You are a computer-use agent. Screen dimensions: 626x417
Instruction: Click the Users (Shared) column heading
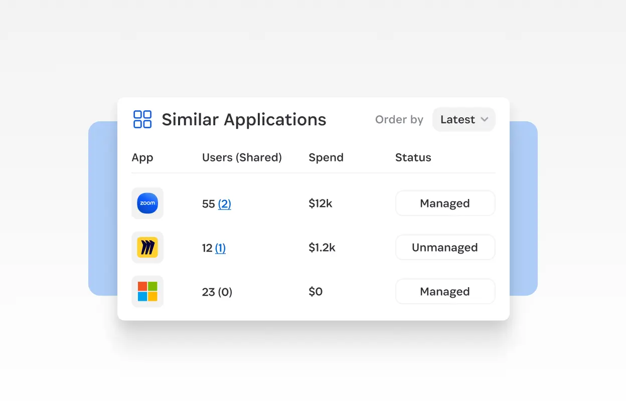tap(242, 157)
